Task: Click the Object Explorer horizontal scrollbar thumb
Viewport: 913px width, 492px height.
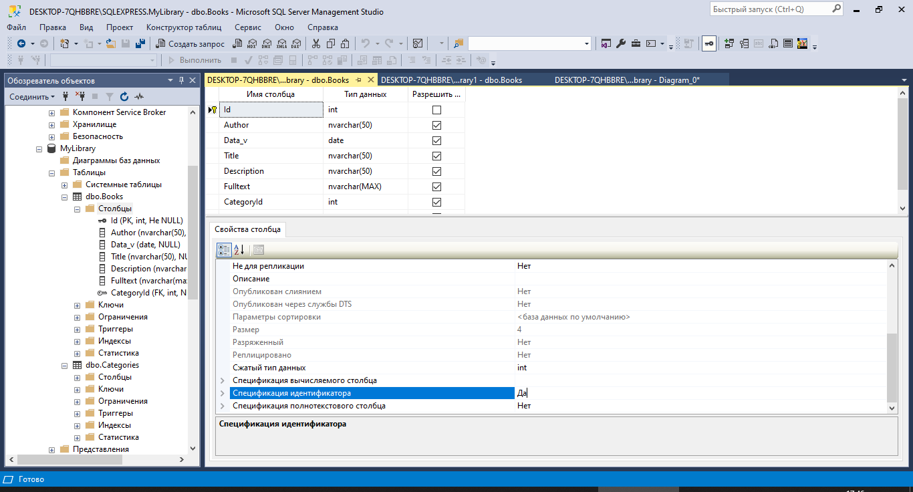Action: (70, 460)
